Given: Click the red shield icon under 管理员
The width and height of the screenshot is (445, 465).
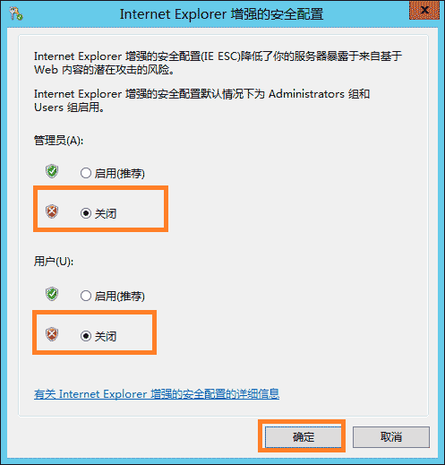Looking at the screenshot, I should click(x=52, y=211).
